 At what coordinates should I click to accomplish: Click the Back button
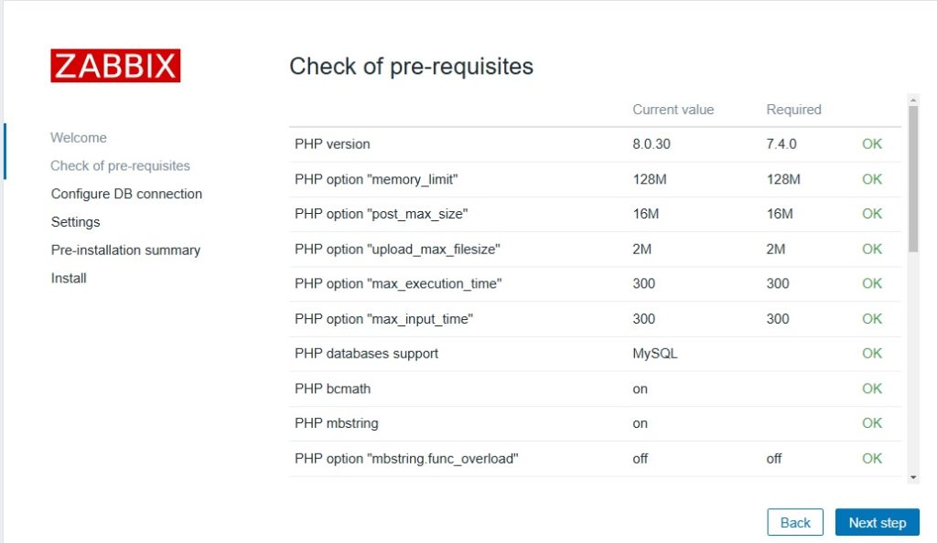(x=795, y=523)
